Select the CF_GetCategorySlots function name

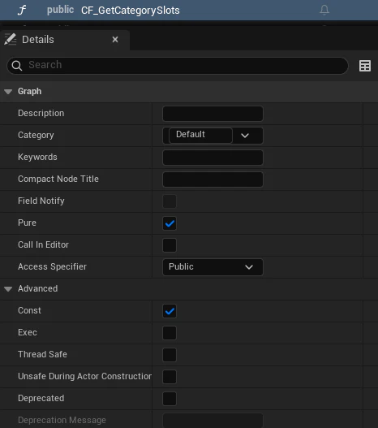point(131,11)
